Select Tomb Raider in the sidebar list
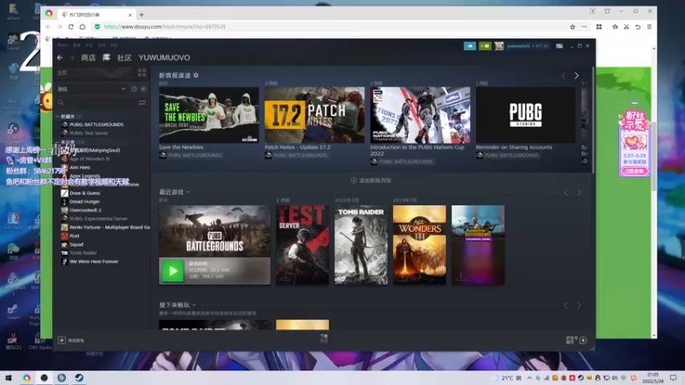Image resolution: width=685 pixels, height=385 pixels. [83, 252]
